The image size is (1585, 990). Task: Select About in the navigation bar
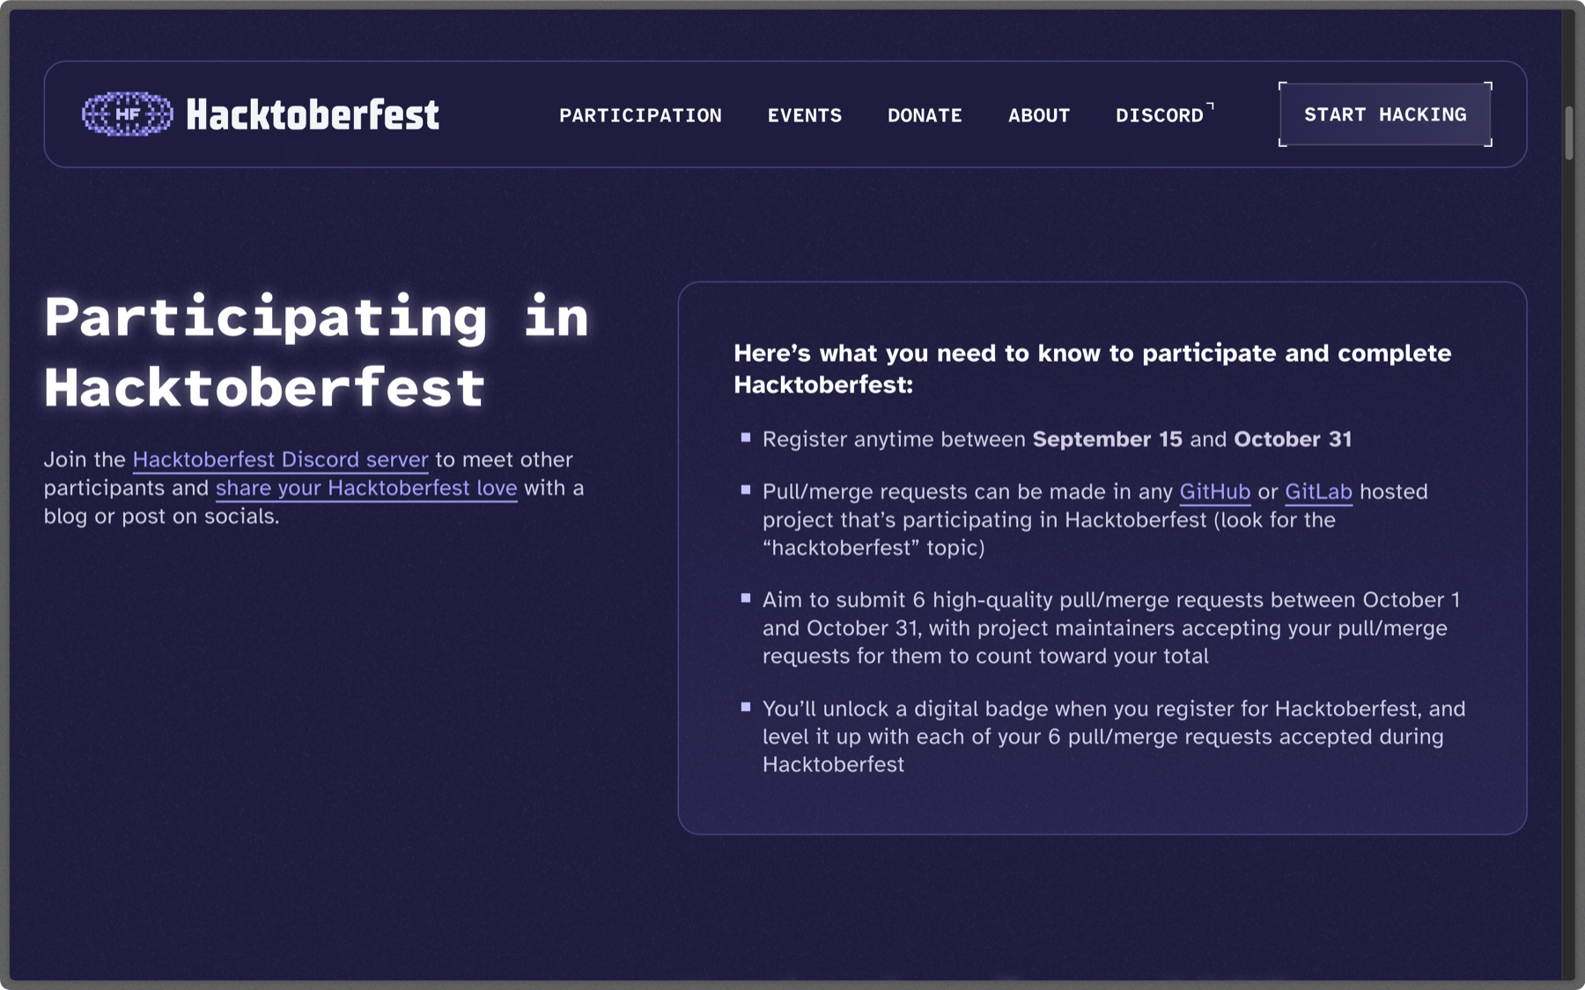1039,115
